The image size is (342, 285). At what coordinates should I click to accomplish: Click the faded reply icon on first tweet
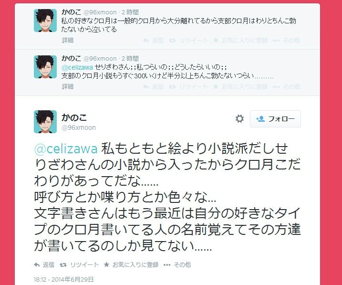[146, 41]
